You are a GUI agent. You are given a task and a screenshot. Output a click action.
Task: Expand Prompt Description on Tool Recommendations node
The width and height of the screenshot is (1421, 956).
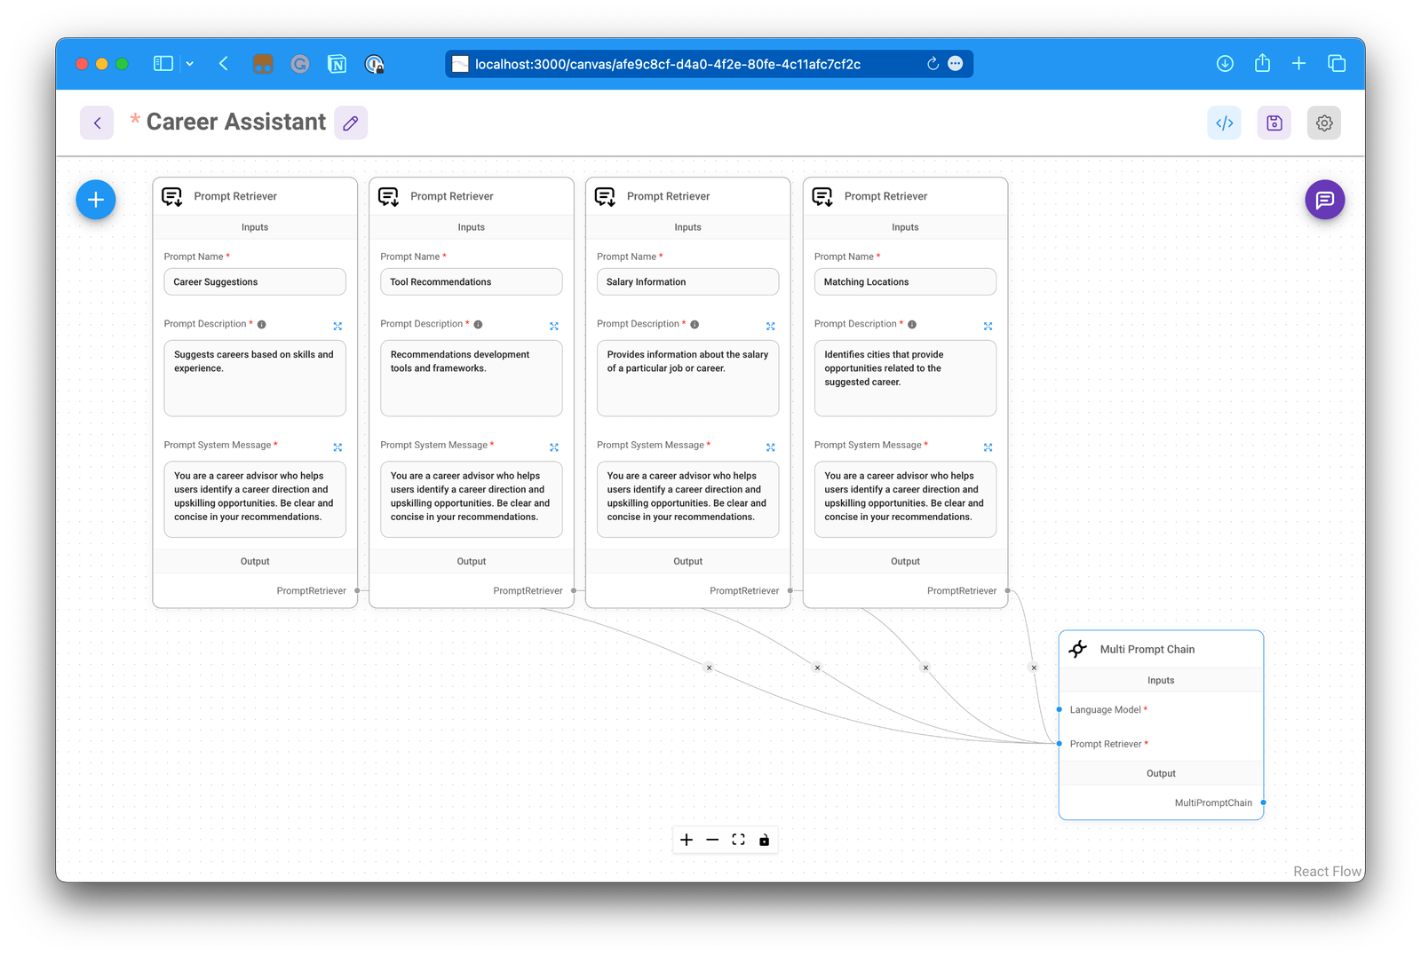pyautogui.click(x=554, y=326)
